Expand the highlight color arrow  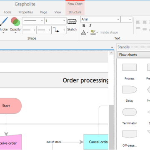pyautogui.click(x=97, y=32)
